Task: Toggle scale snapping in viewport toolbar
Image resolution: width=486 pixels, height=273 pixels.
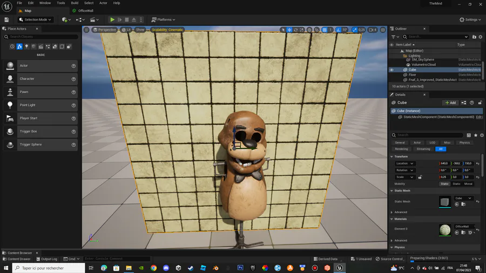Action: pos(354,30)
